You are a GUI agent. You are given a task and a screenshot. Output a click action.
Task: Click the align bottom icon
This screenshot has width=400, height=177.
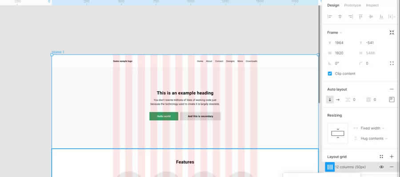coord(381,16)
